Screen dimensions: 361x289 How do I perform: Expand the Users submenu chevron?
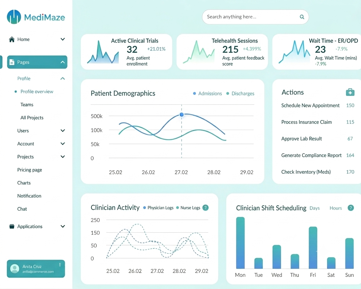[63, 131]
